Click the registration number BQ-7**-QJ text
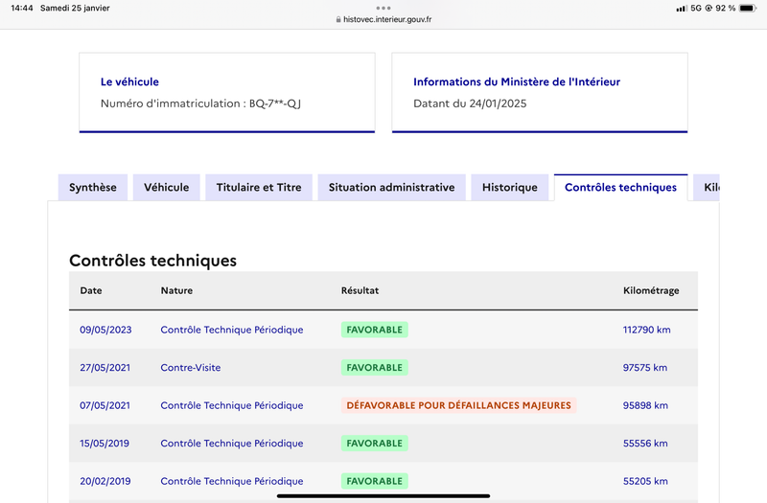Image resolution: width=767 pixels, height=503 pixels. click(x=275, y=103)
